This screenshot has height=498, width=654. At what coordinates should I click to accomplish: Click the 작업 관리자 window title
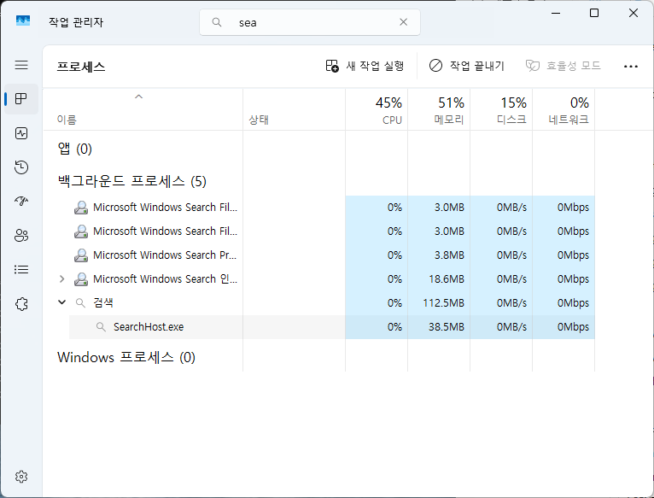click(x=76, y=22)
